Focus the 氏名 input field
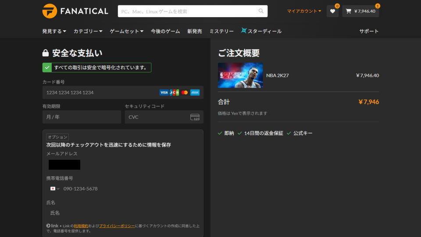The width and height of the screenshot is (421, 237). [x=123, y=213]
